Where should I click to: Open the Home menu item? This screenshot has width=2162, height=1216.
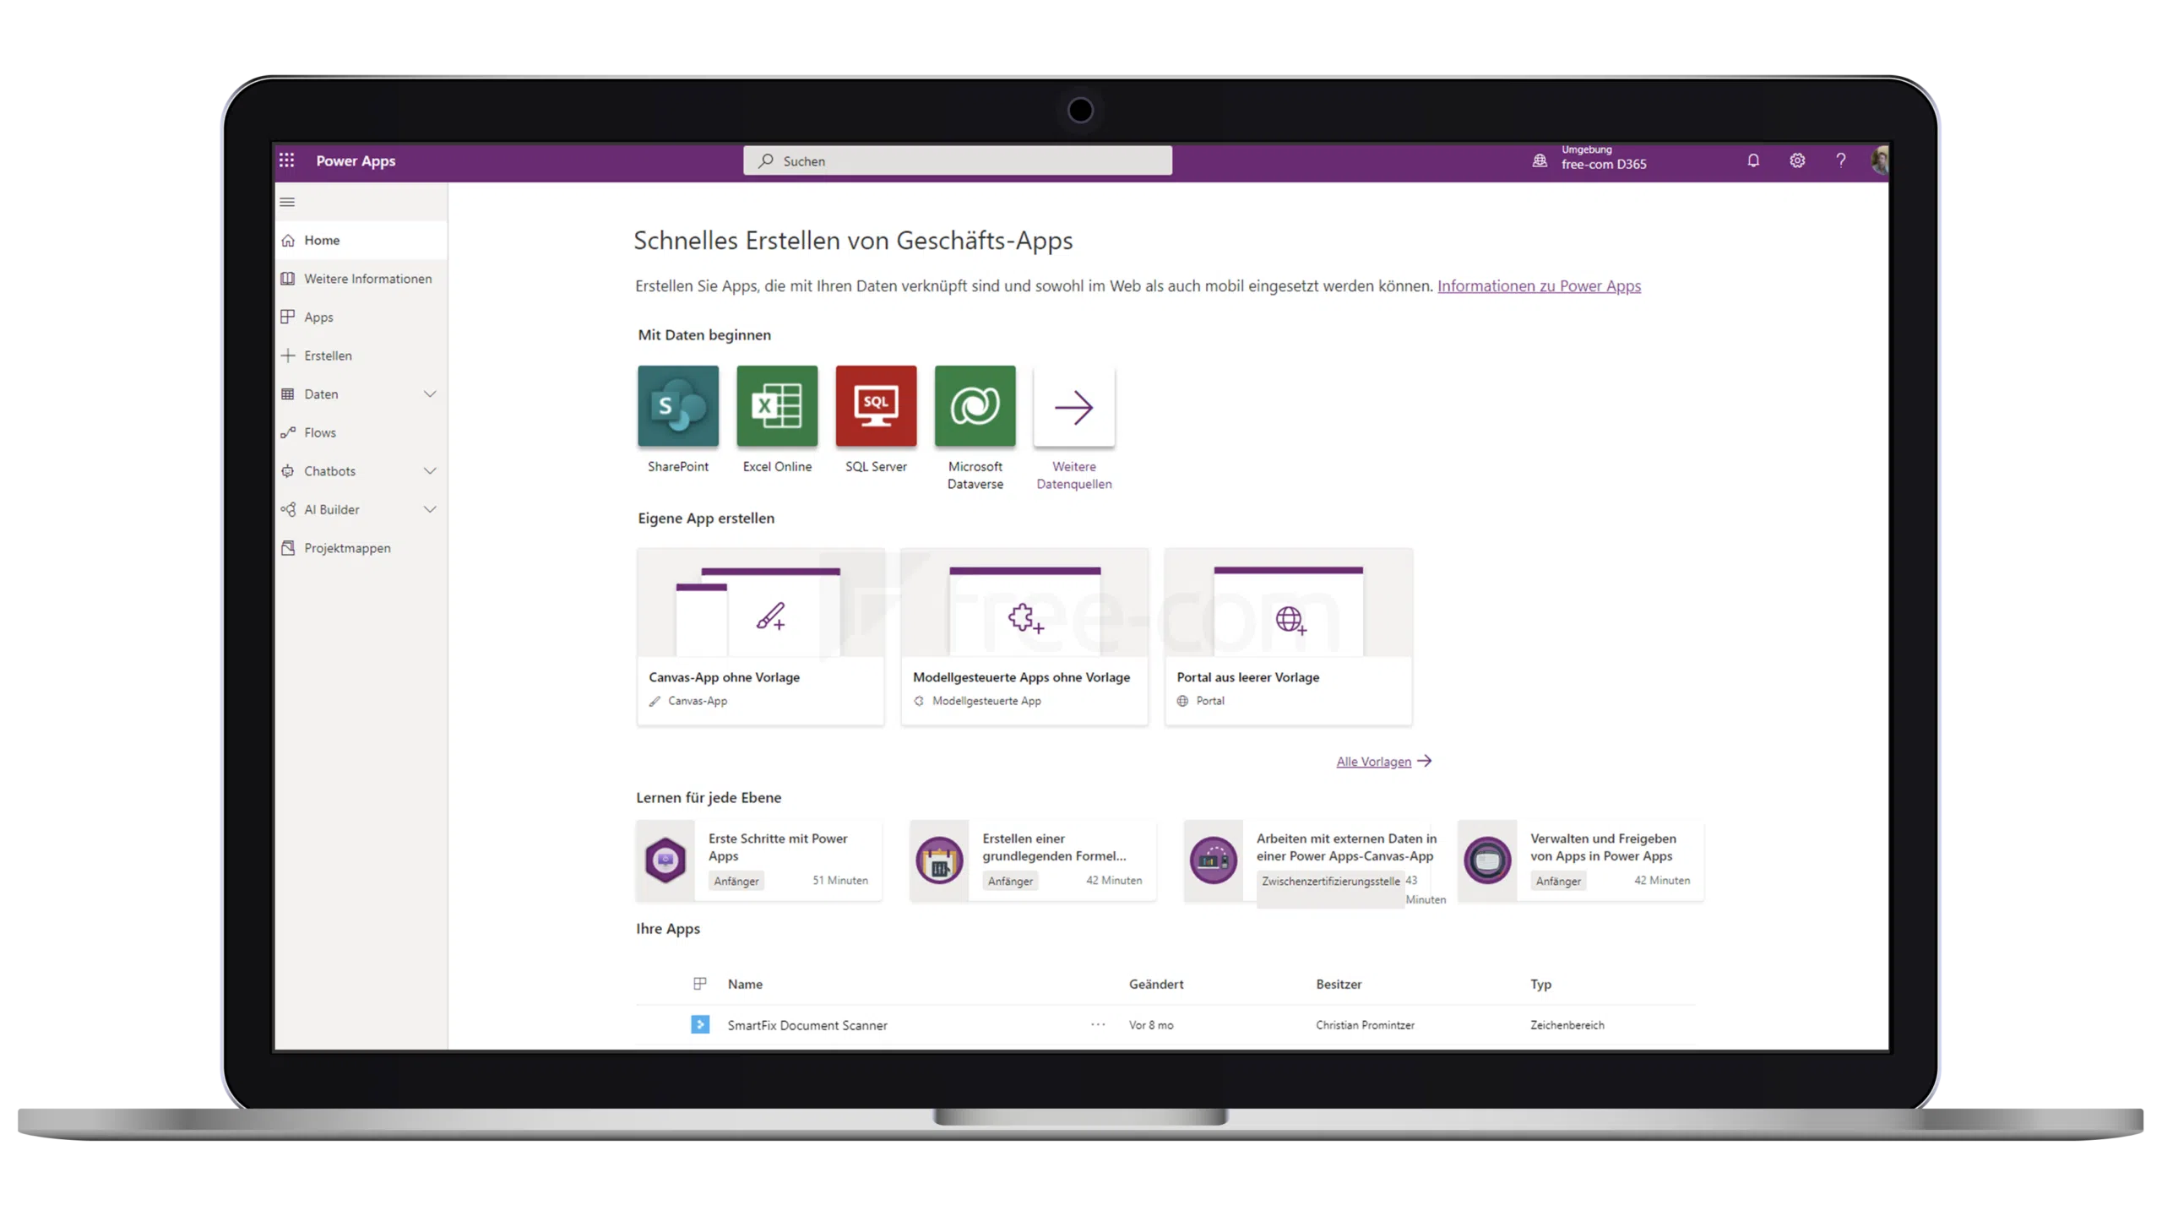point(321,239)
